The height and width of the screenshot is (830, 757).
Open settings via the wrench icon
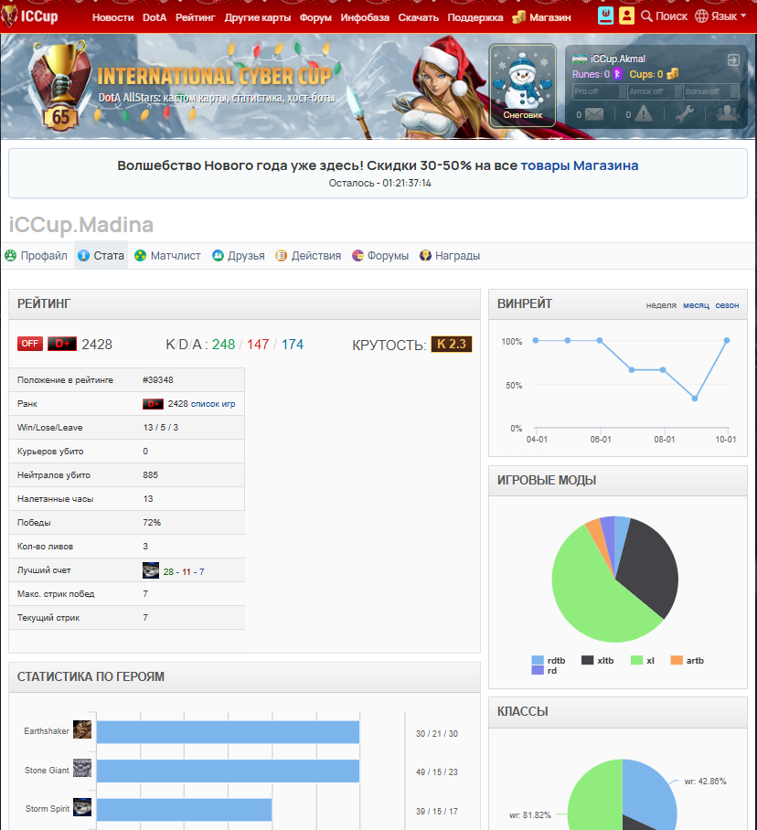click(x=685, y=114)
